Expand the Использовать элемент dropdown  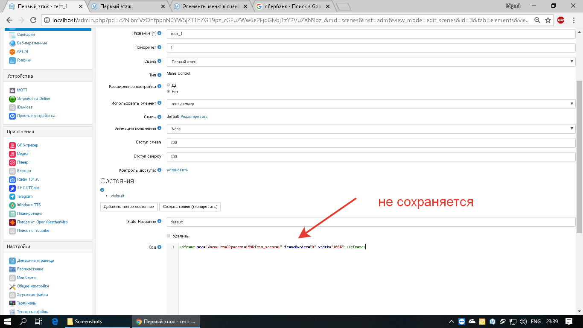pos(370,104)
